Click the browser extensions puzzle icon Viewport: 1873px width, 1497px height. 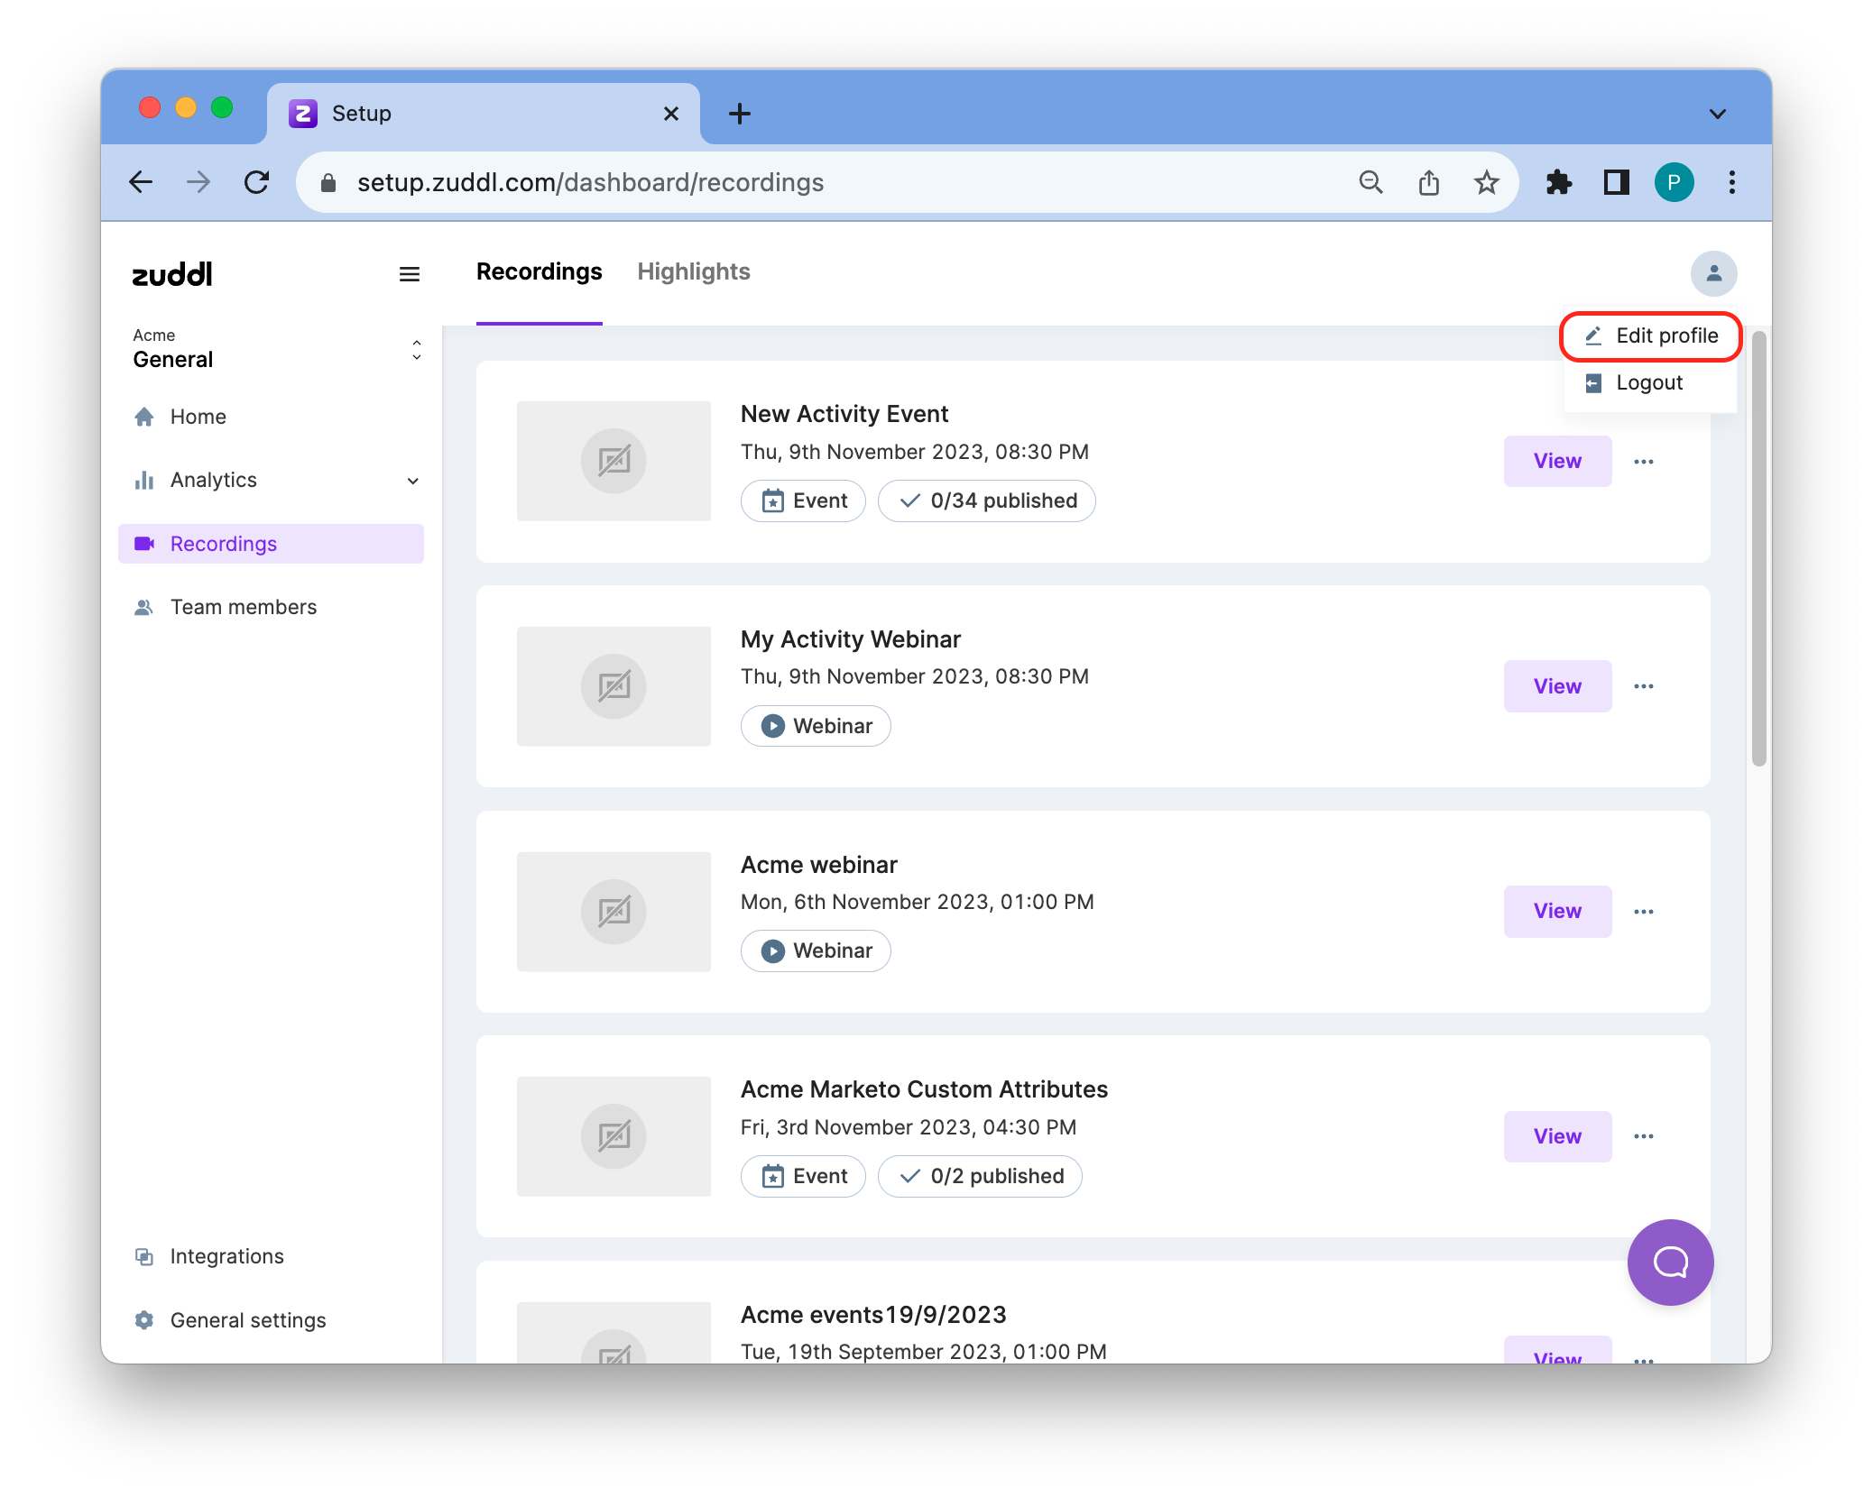click(x=1558, y=183)
